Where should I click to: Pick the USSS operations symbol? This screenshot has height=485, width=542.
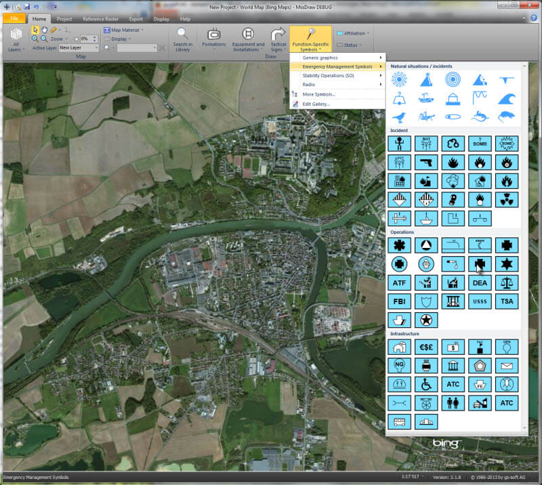pyautogui.click(x=480, y=301)
